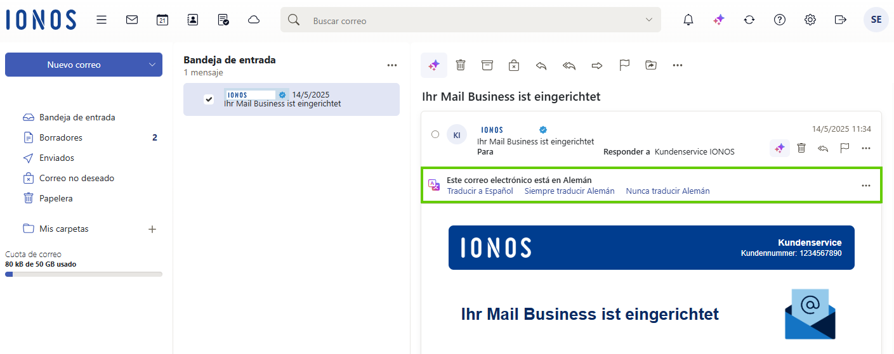Expand the Nuevo correo dropdown arrow

click(x=152, y=65)
